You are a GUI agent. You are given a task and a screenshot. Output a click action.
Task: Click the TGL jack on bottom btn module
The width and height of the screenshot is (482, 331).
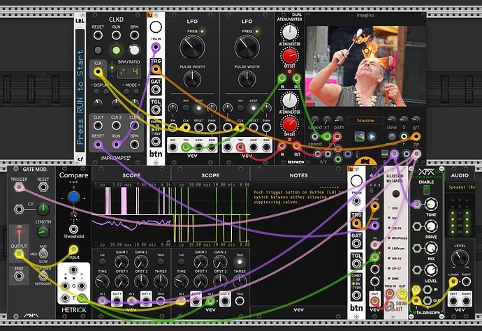[x=356, y=264]
